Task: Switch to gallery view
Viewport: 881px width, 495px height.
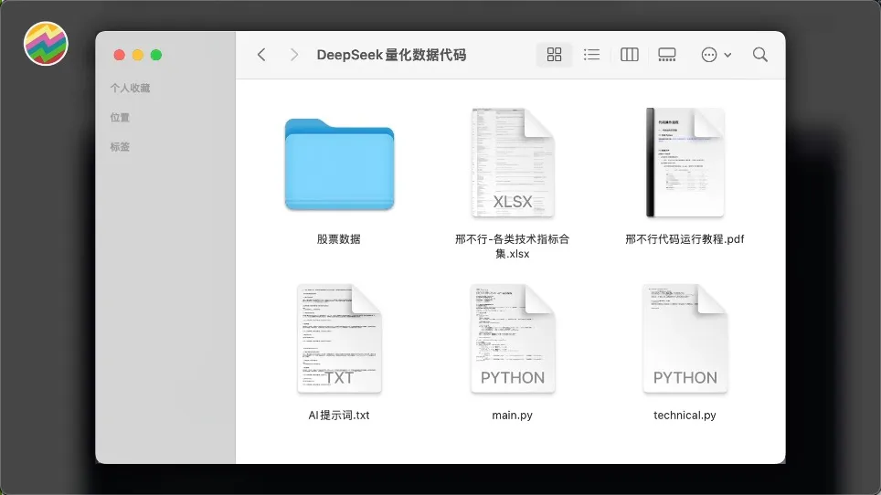Action: coord(666,55)
